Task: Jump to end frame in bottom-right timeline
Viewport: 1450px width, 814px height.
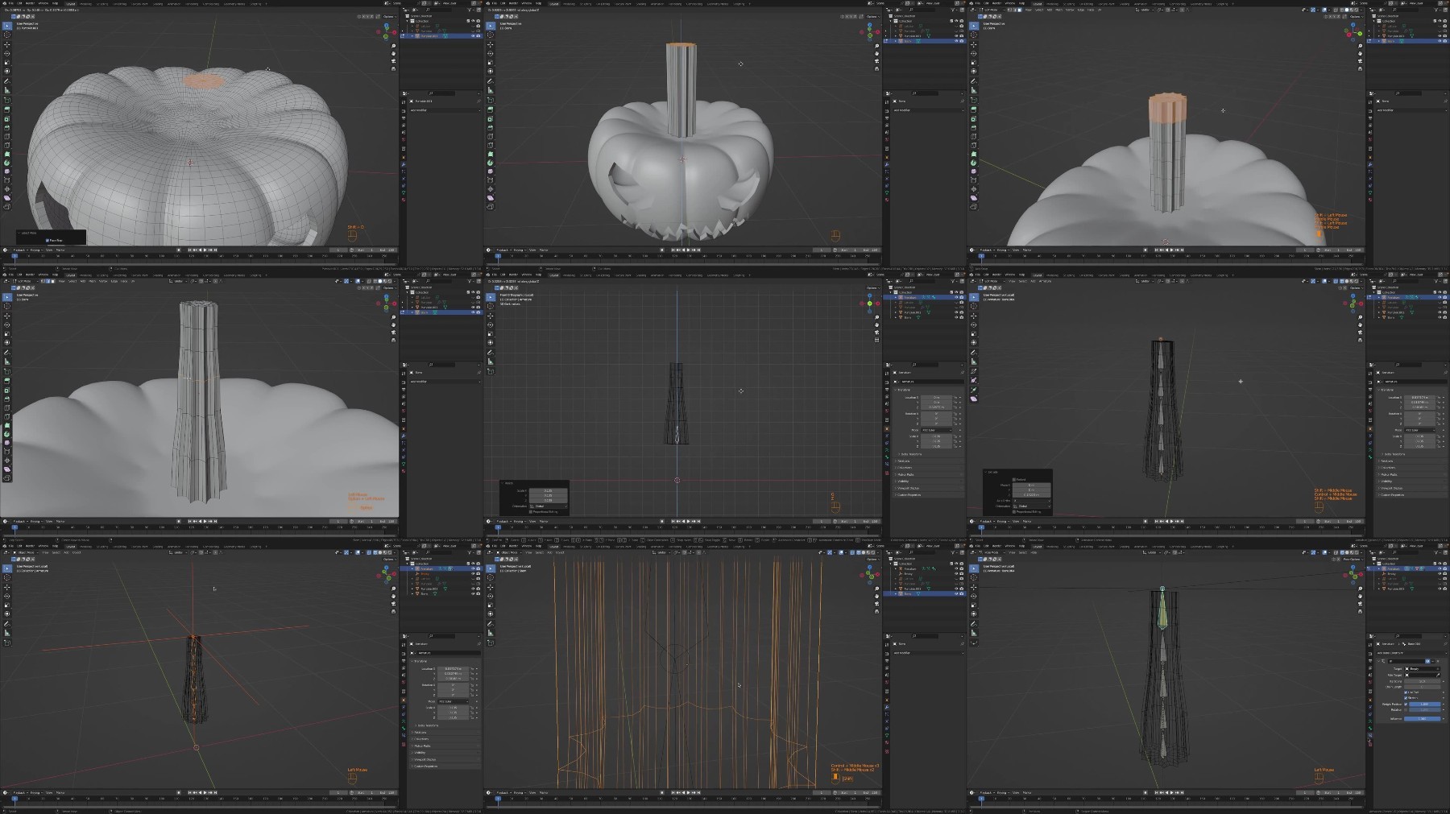Action: pos(1182,792)
